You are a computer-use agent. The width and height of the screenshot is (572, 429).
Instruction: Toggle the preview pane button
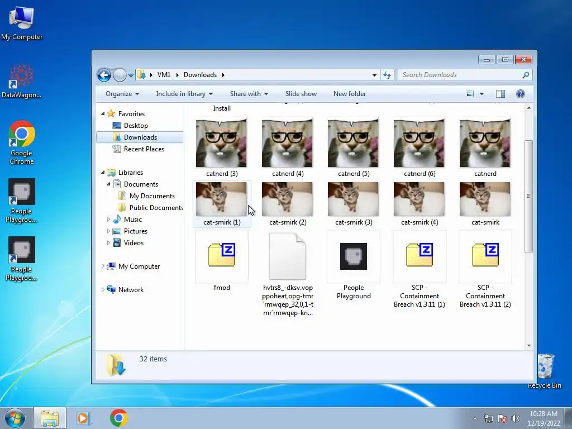click(500, 94)
